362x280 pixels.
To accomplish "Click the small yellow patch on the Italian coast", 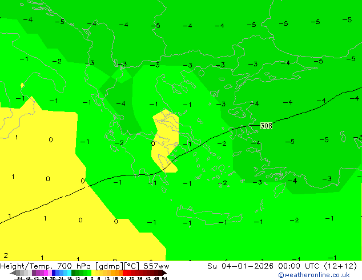I will tap(22, 85).
